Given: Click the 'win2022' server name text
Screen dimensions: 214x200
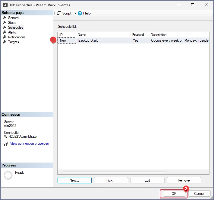Looking at the screenshot, I should 10,126.
